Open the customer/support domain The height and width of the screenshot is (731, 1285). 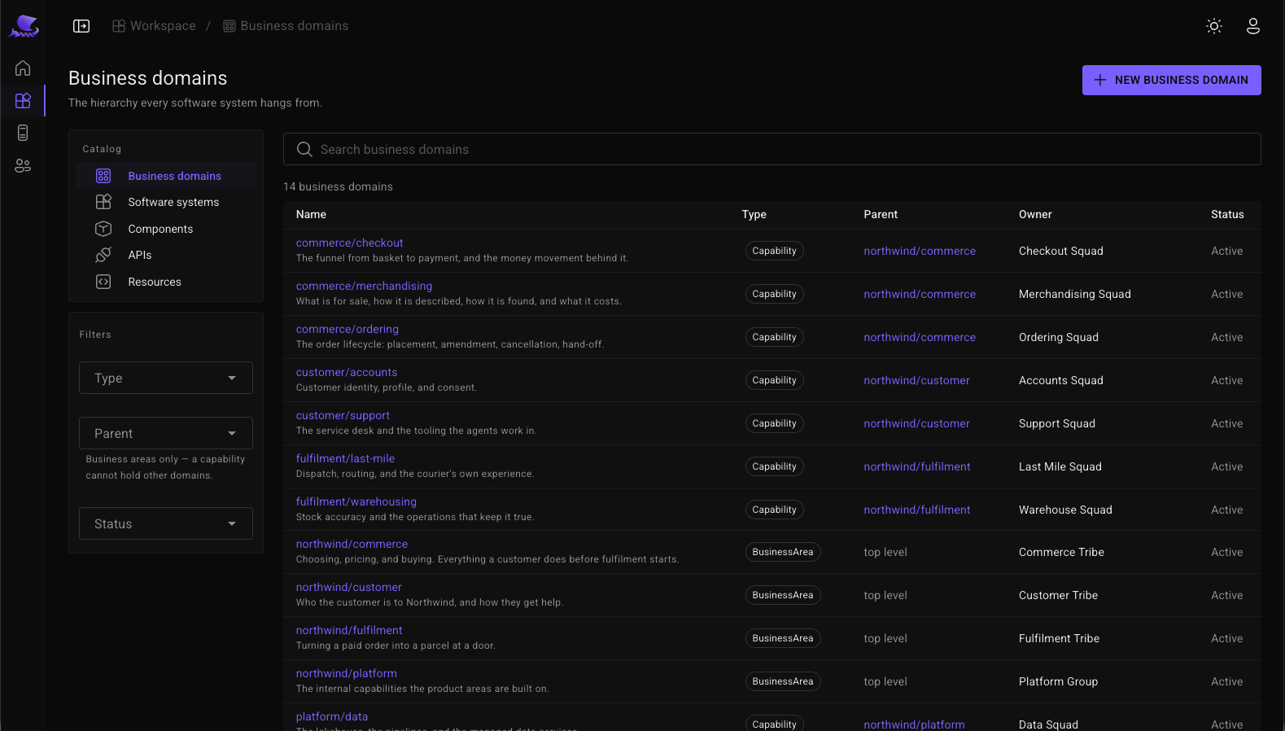click(x=343, y=415)
